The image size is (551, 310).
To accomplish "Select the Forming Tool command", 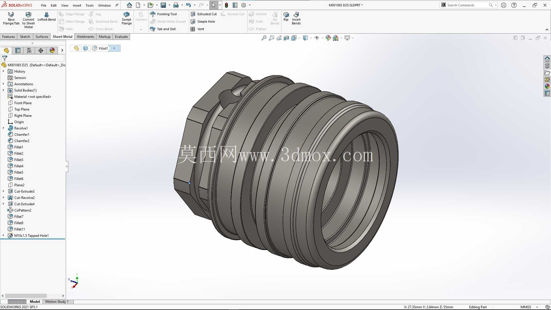I will point(164,14).
